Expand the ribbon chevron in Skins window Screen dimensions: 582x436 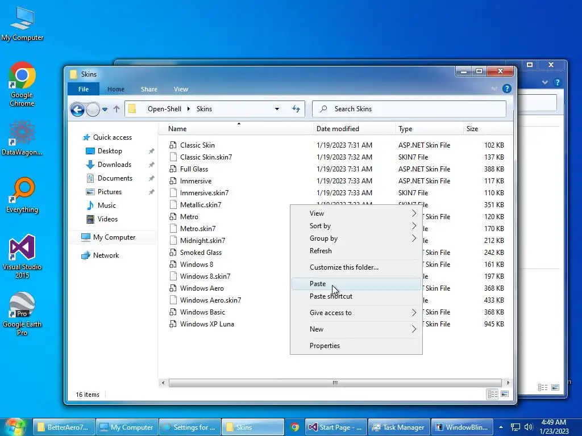pos(494,89)
